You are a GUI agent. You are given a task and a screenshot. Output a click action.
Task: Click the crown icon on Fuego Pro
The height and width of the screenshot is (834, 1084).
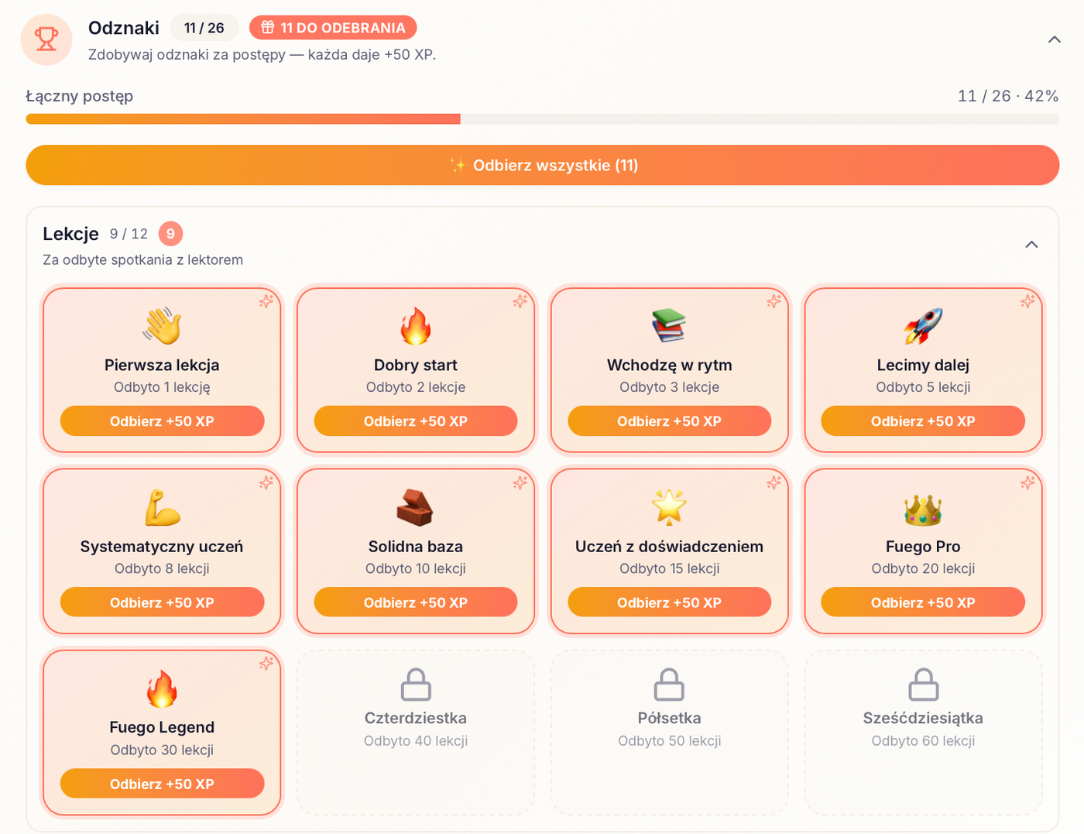[x=923, y=509]
